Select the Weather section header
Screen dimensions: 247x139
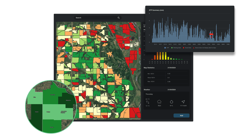147,89
